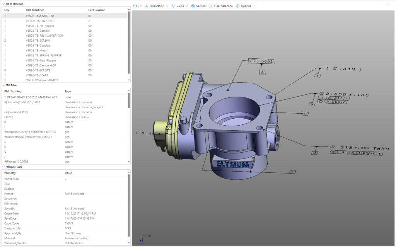Click the Orientation axes icon
The image size is (396, 247).
click(x=147, y=6)
